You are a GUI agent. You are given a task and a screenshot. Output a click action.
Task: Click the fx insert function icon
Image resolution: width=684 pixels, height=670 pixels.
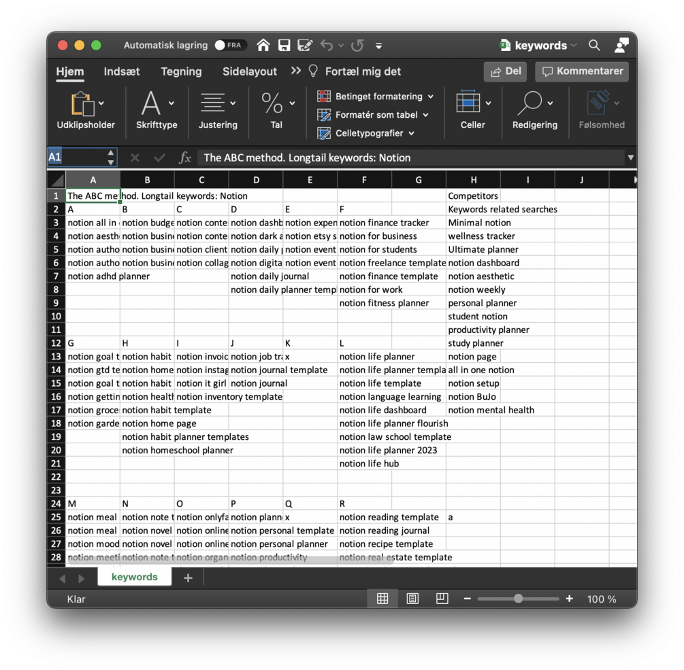[185, 157]
